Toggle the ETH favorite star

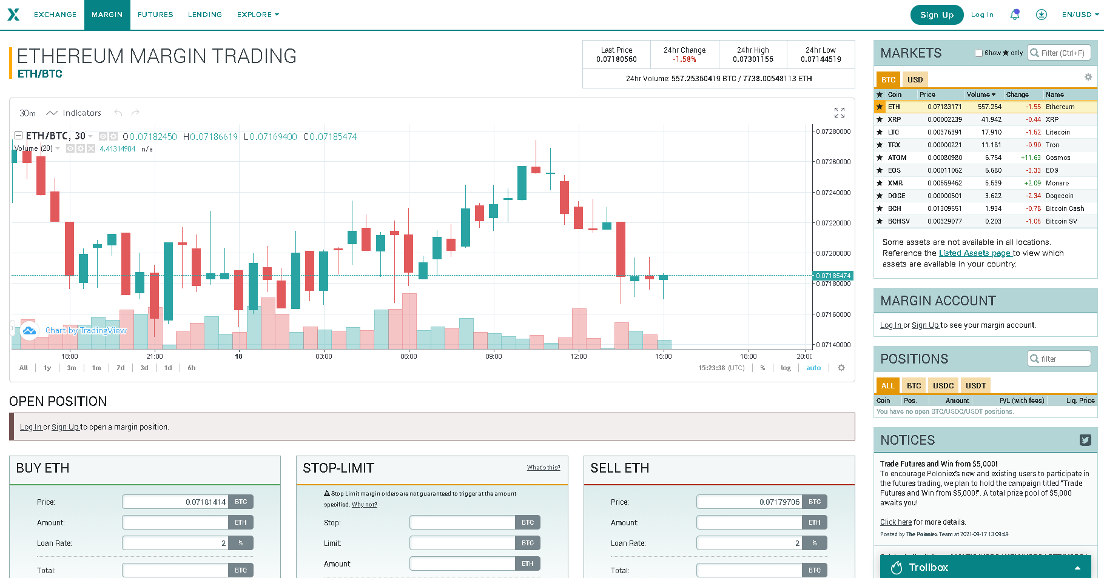click(880, 107)
